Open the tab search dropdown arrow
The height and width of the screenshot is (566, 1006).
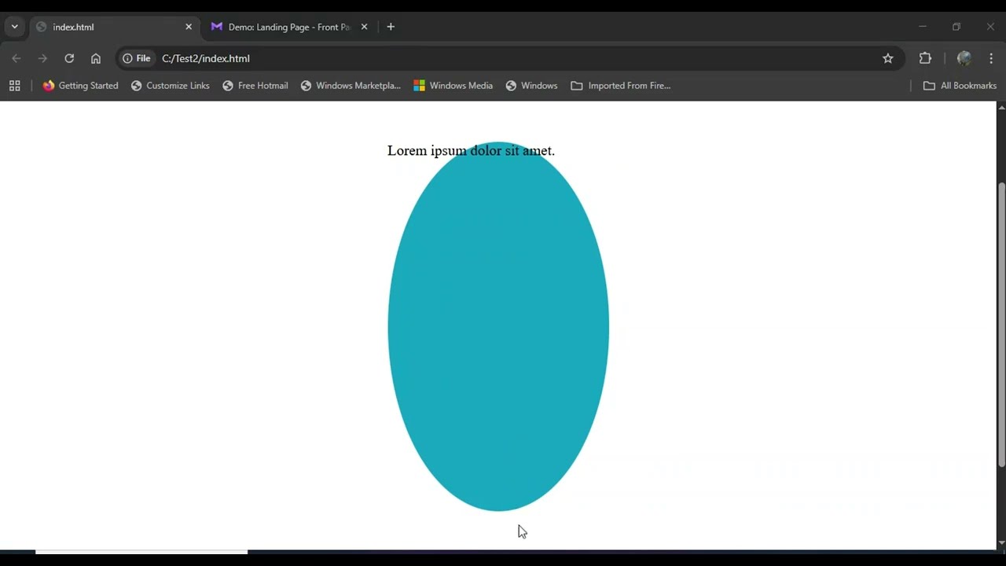14,27
